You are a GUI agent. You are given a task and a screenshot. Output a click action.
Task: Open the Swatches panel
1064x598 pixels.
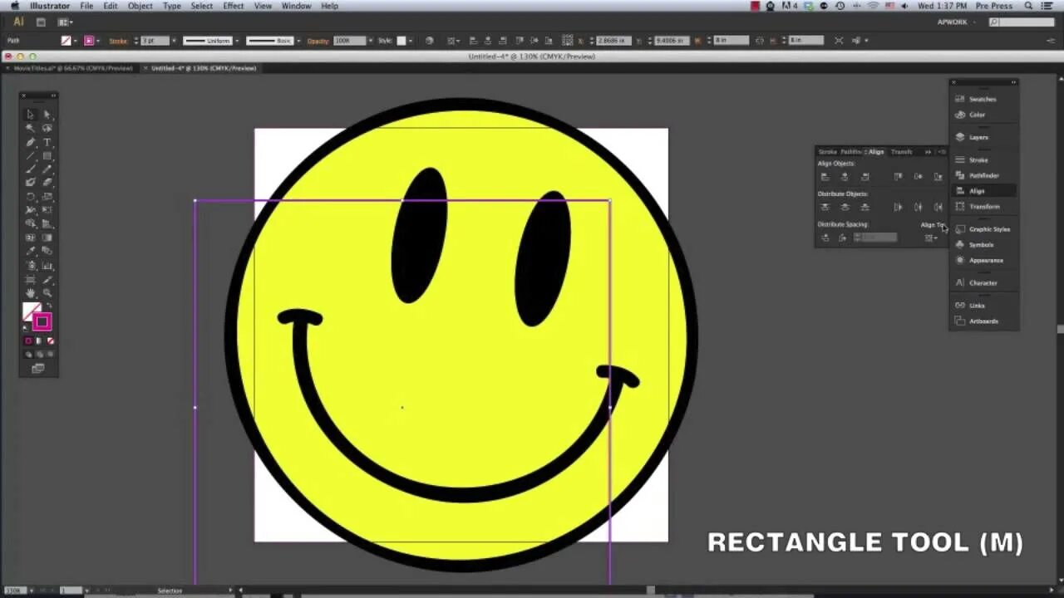click(x=984, y=99)
